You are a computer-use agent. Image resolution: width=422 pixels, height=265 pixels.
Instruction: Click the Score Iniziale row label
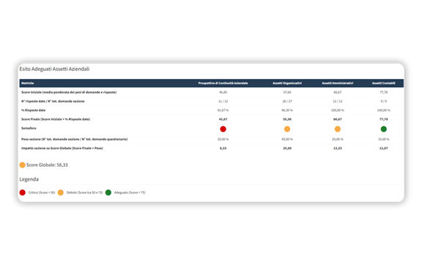pos(69,92)
